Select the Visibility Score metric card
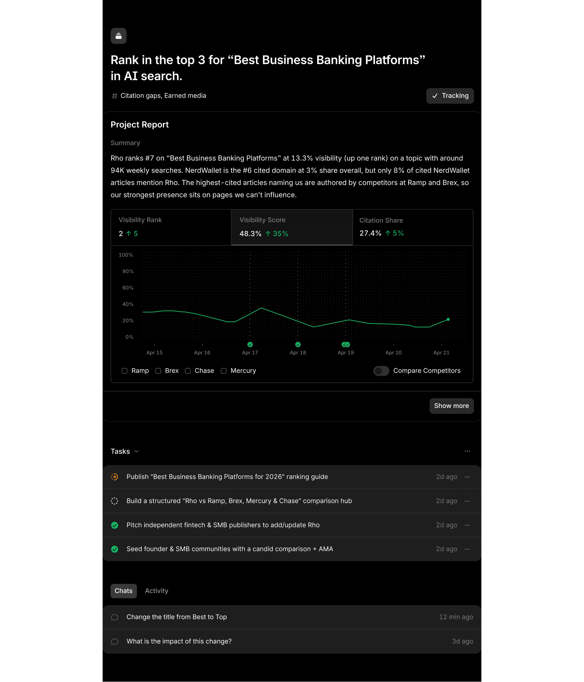This screenshot has width=584, height=682. (292, 227)
